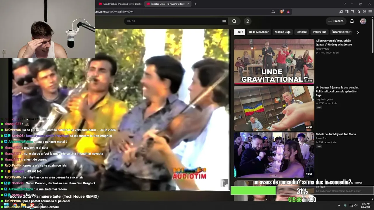The width and height of the screenshot is (374, 210).
Task: Open the Brave Rewards triangle icon
Action: coord(288,12)
